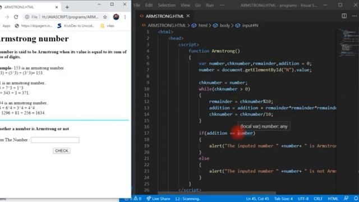This screenshot has width=359, height=202.
Task: Minimize the VS Code window
Action: [x=325, y=5]
